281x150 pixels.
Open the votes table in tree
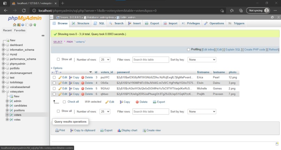point(17,120)
